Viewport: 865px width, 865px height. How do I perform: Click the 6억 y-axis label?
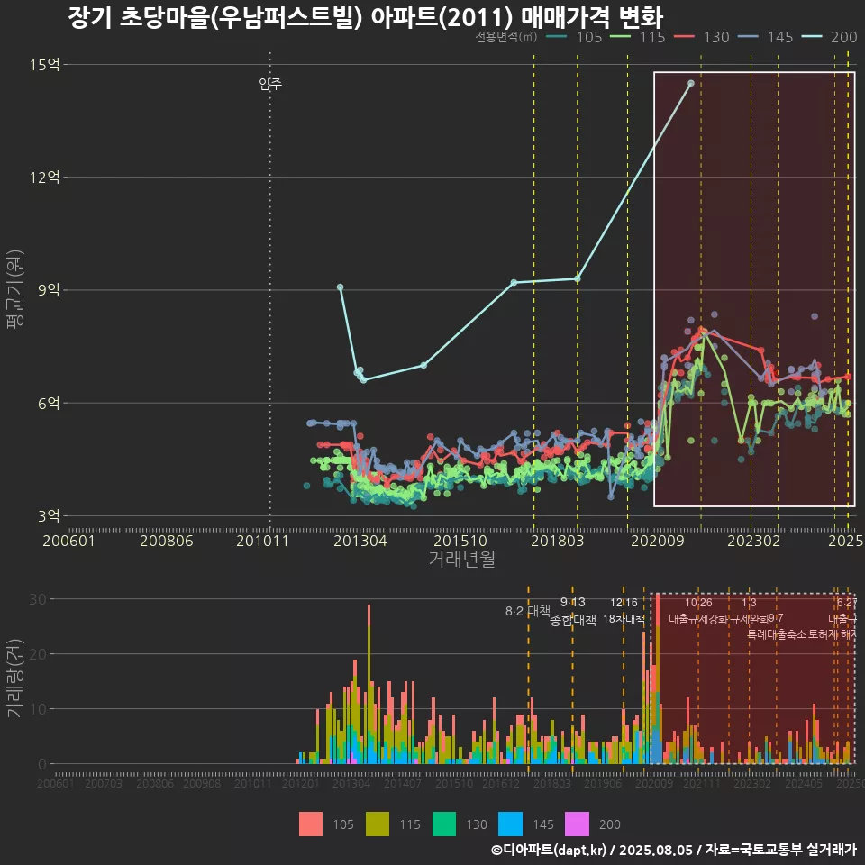pyautogui.click(x=49, y=403)
